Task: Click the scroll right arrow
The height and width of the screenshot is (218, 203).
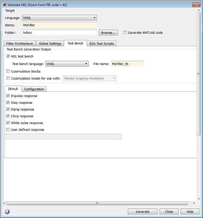Action: pyautogui.click(x=194, y=203)
